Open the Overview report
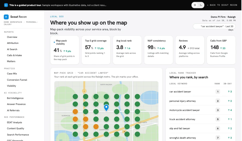The image size is (242, 141). point(12,37)
